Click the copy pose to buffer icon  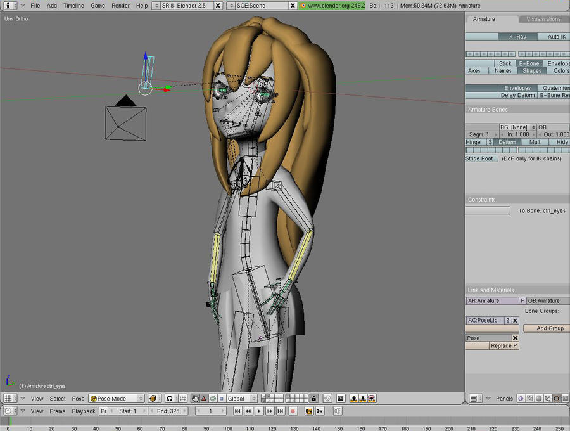click(x=353, y=398)
